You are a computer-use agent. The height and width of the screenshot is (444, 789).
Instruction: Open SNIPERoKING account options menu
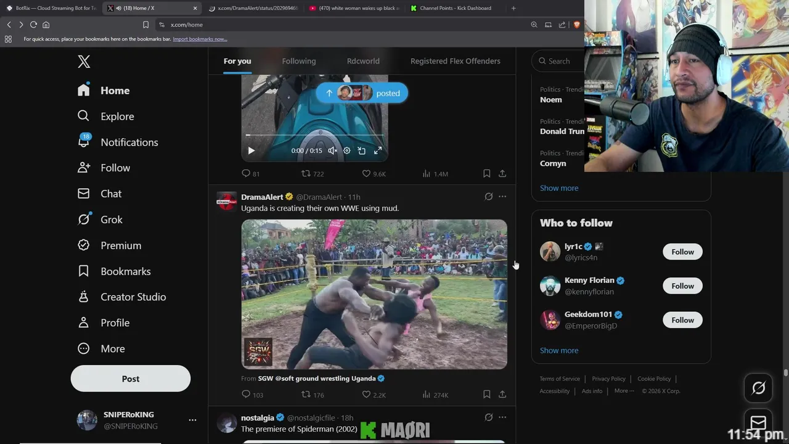192,420
